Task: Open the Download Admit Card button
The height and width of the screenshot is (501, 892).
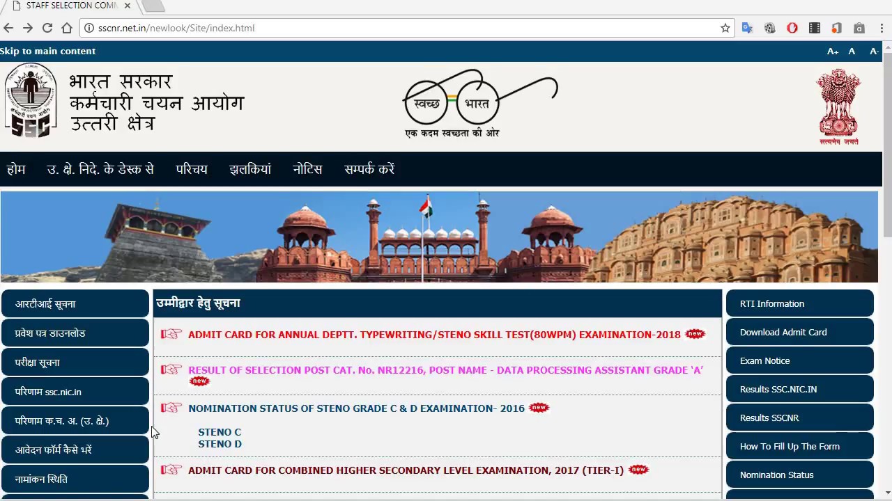Action: [800, 332]
